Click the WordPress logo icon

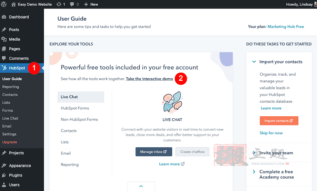pyautogui.click(x=3, y=4)
